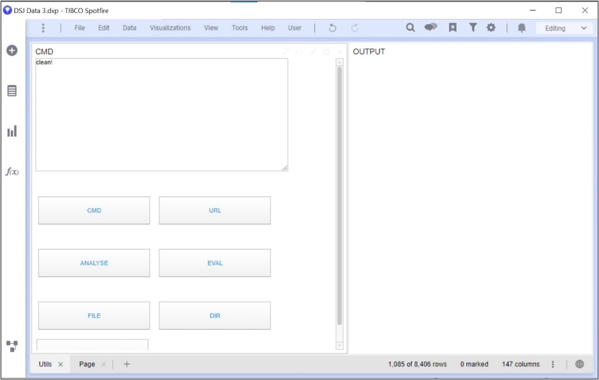Open the Visualization types bar chart icon
The image size is (599, 380).
[x=12, y=131]
